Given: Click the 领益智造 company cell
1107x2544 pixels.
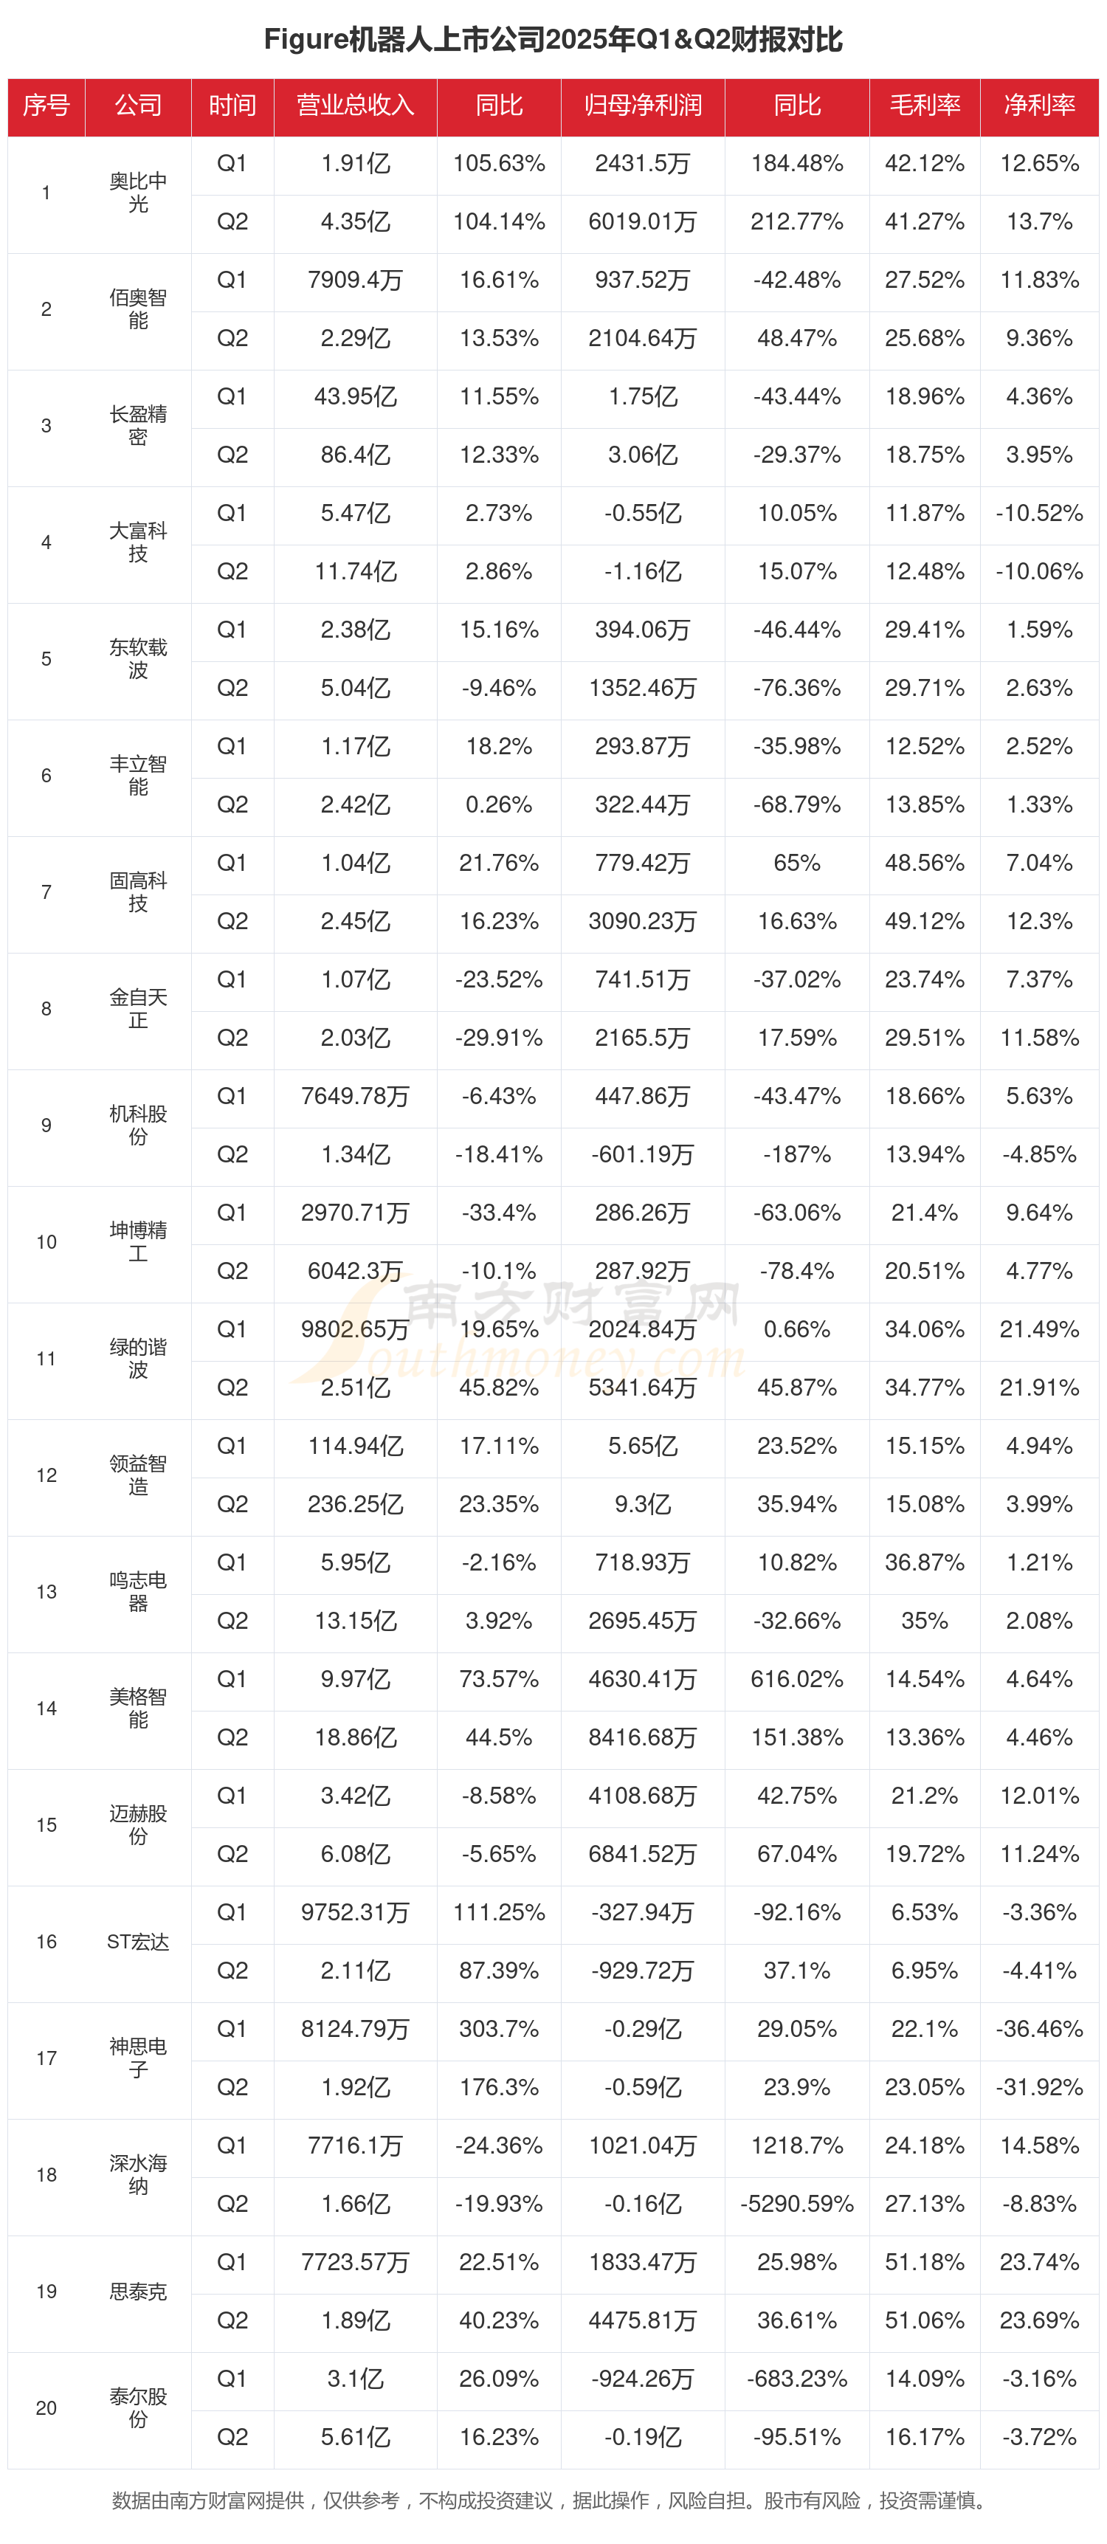Looking at the screenshot, I should pyautogui.click(x=137, y=1475).
